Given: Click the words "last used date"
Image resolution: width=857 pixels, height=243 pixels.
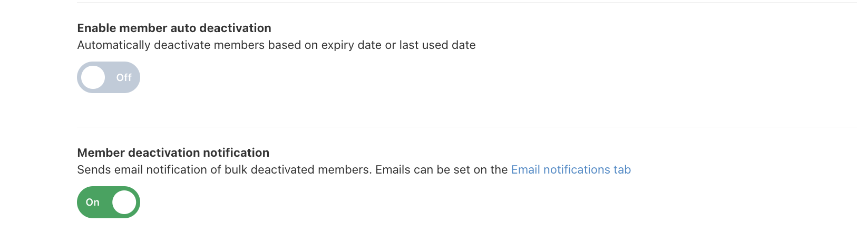Looking at the screenshot, I should pyautogui.click(x=437, y=45).
